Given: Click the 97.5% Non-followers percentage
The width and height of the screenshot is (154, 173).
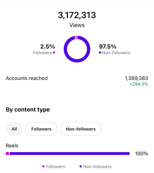Looking at the screenshot, I should pos(108,46).
